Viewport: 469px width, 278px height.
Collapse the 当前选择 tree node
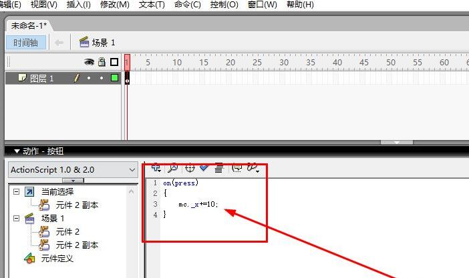click(x=17, y=191)
